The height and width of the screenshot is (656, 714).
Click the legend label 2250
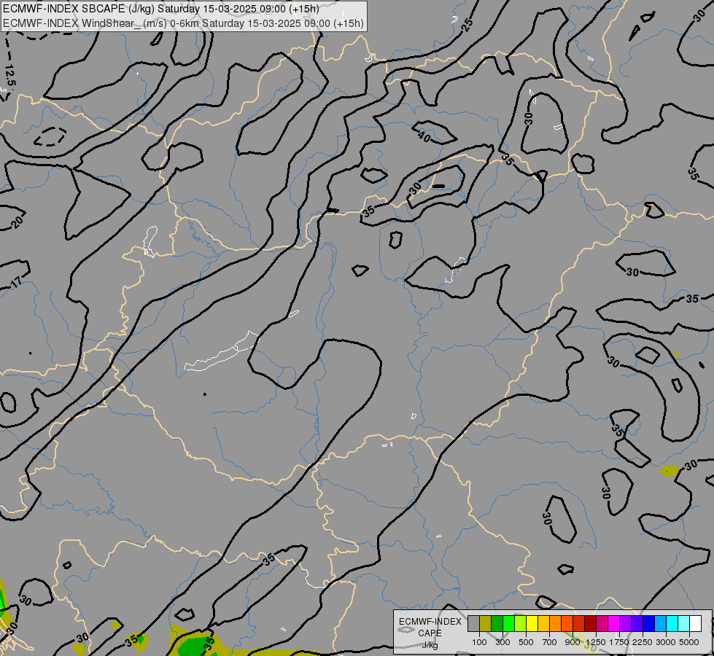[643, 642]
